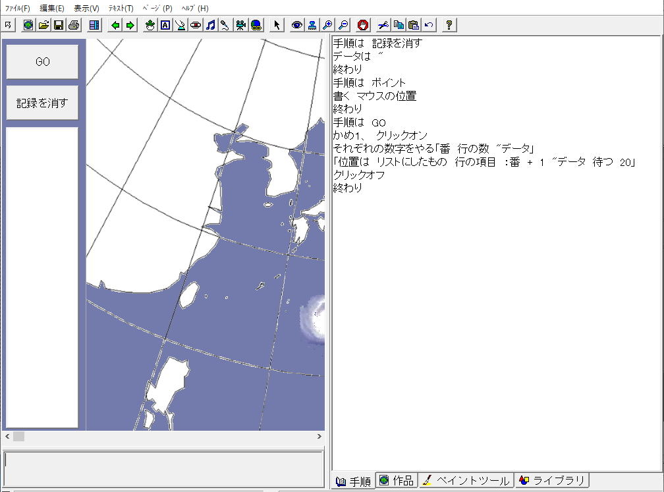This screenshot has height=492, width=664.
Task: Select the text box tool
Action: (165, 25)
